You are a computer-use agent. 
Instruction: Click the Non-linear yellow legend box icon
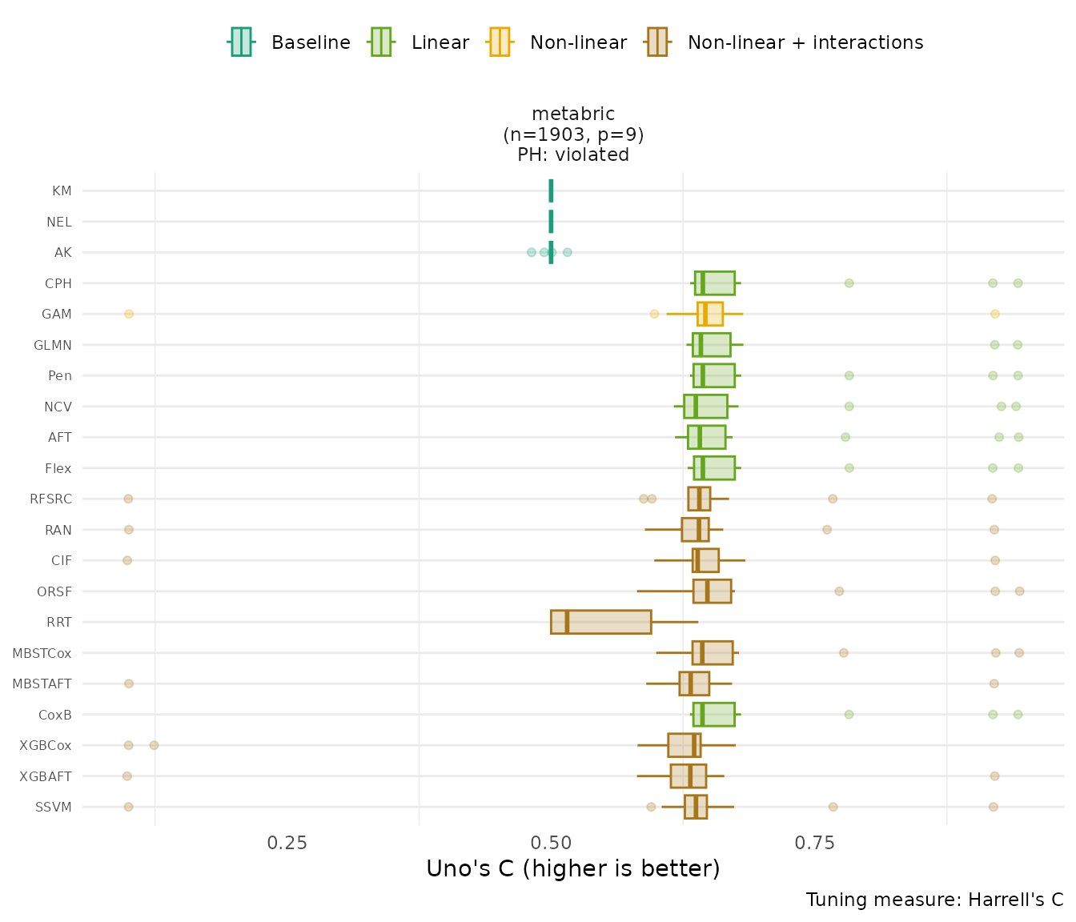click(499, 42)
